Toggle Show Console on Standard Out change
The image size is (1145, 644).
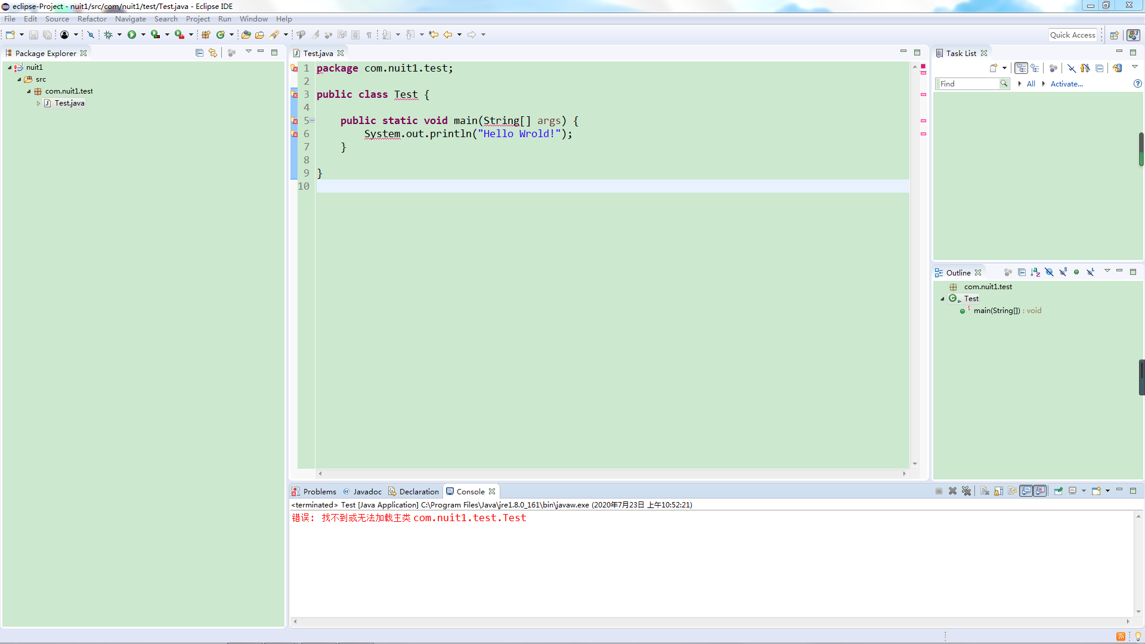(1026, 491)
